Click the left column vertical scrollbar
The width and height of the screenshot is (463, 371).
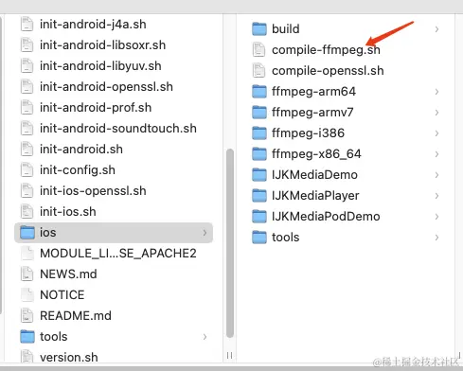tap(230, 243)
